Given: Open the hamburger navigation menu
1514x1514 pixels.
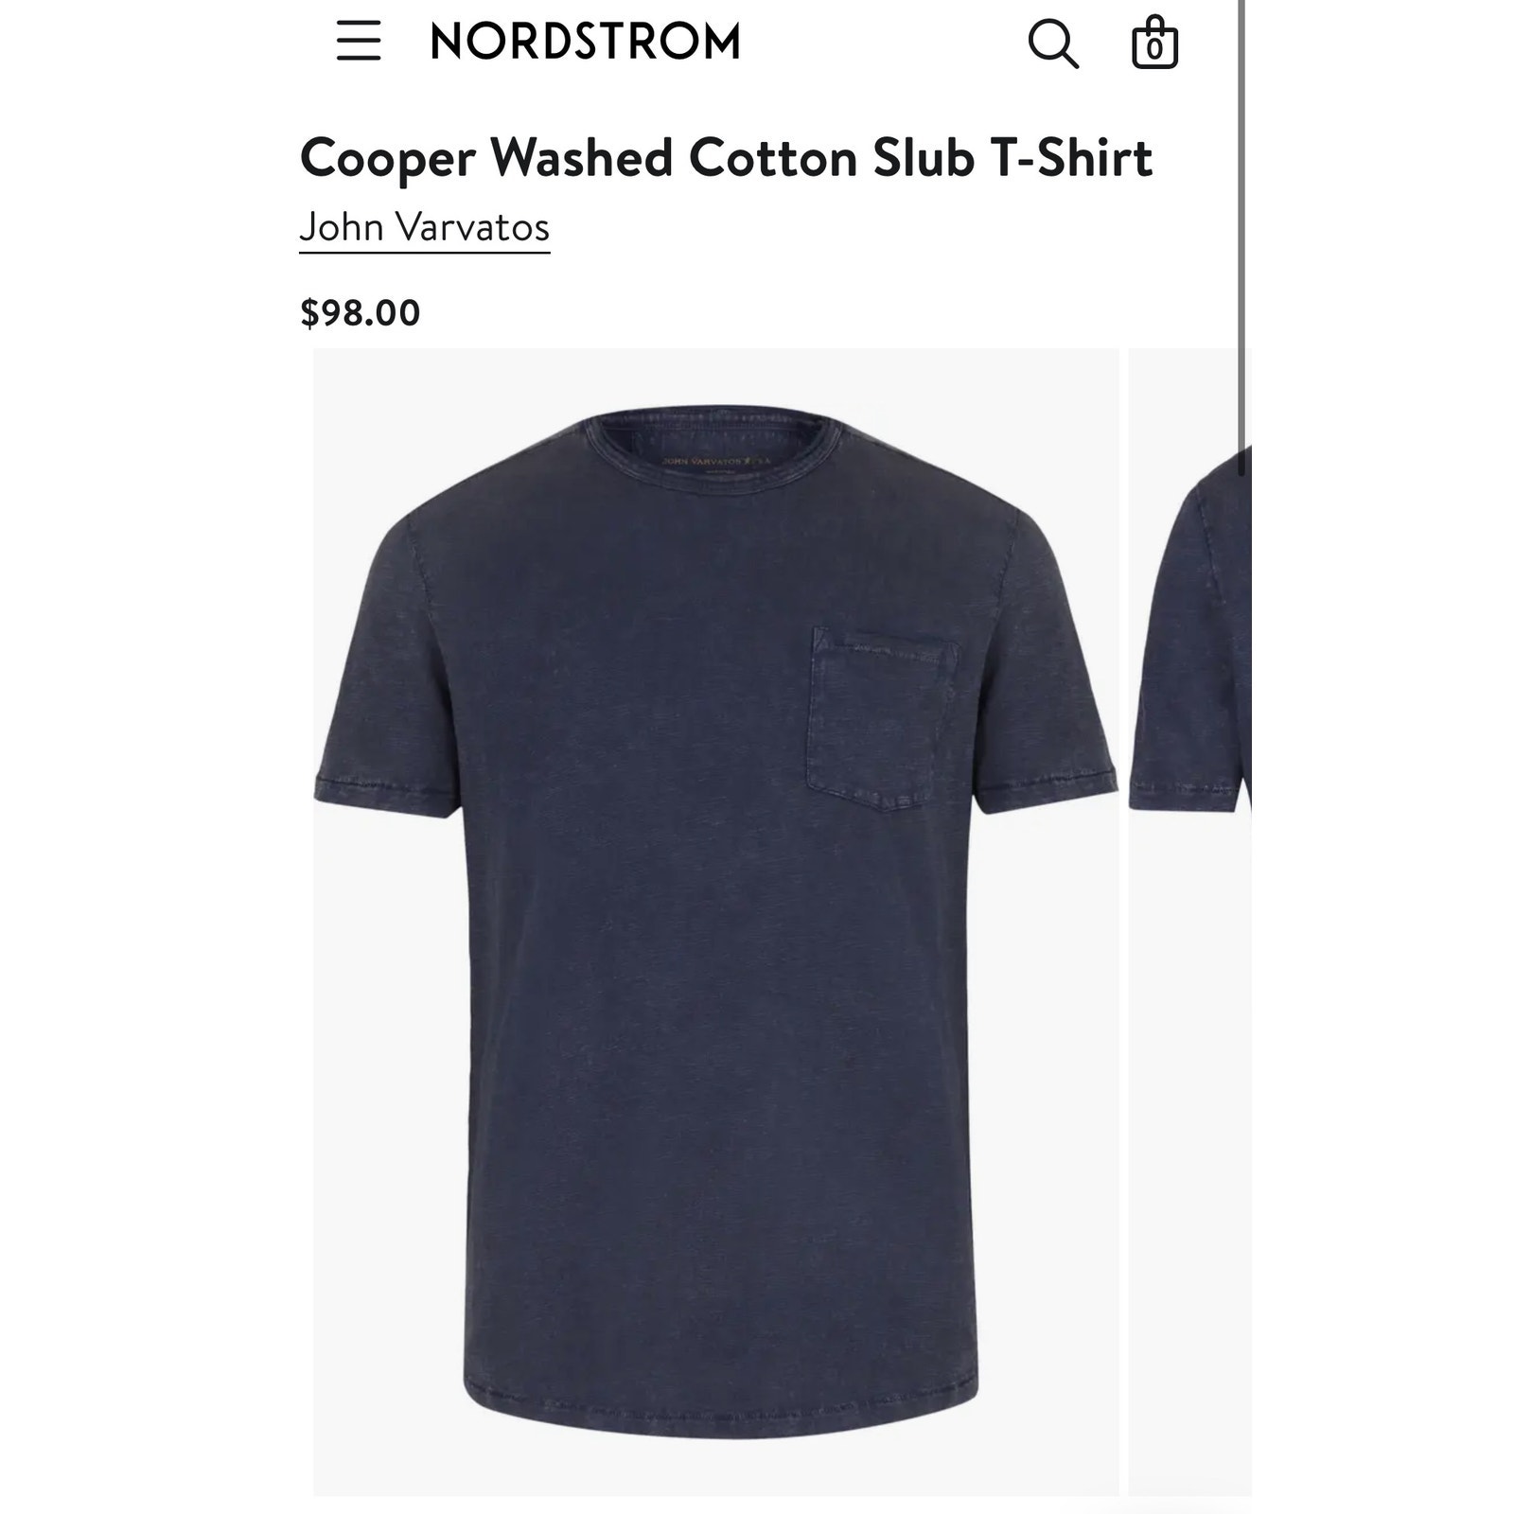Looking at the screenshot, I should [359, 42].
